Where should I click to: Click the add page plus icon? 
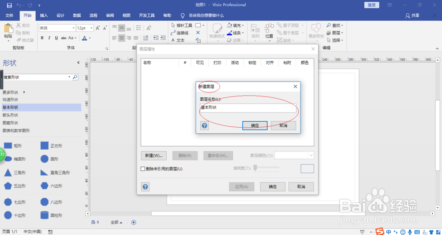pyautogui.click(x=133, y=222)
